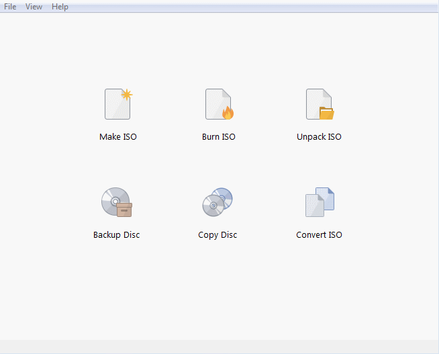This screenshot has width=439, height=354.
Task: Click the gray status bar at bottom
Action: (x=220, y=346)
